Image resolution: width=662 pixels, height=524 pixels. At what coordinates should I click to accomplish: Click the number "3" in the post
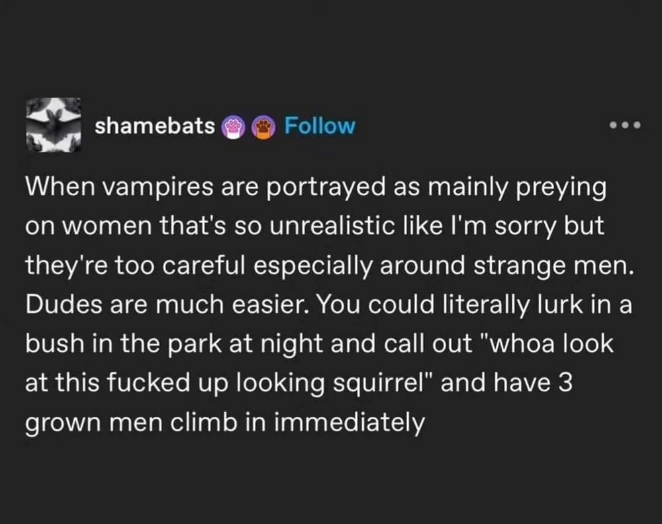click(562, 383)
